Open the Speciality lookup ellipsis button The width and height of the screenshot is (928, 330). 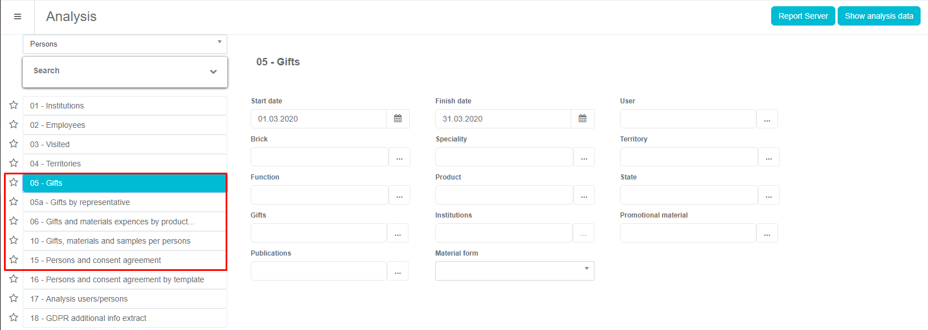[584, 157]
